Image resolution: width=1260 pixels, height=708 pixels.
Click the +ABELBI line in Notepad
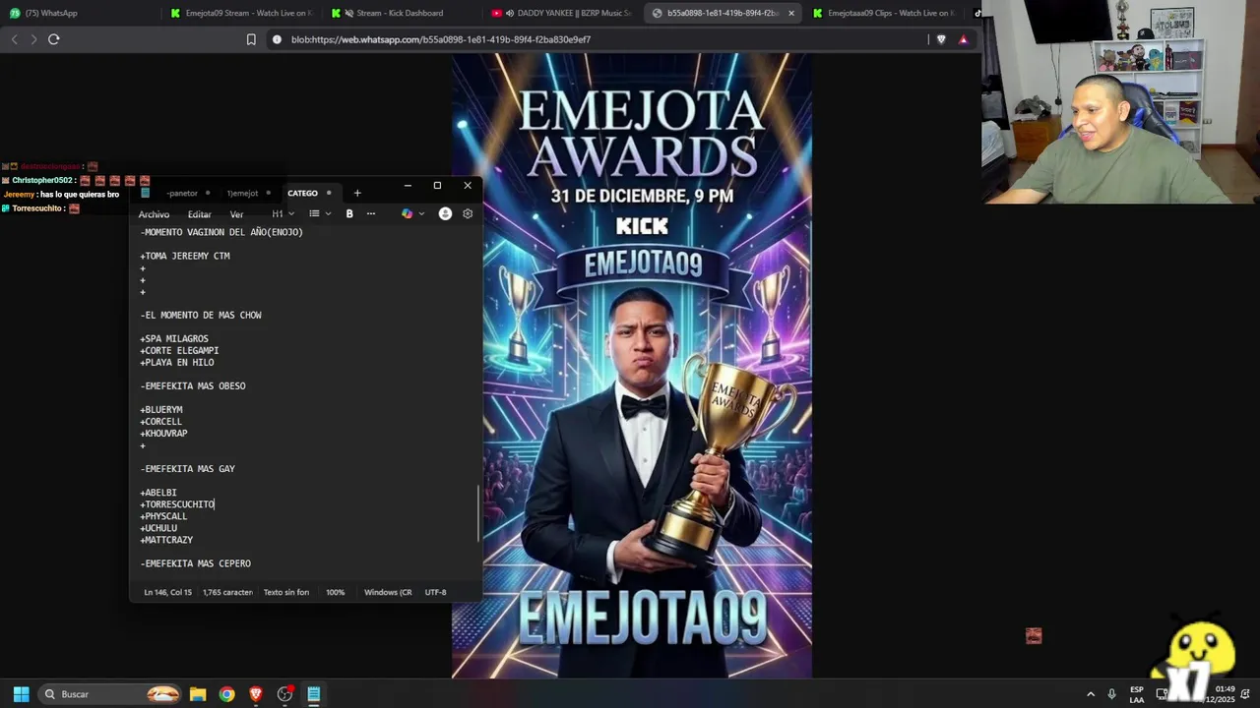[x=158, y=493]
